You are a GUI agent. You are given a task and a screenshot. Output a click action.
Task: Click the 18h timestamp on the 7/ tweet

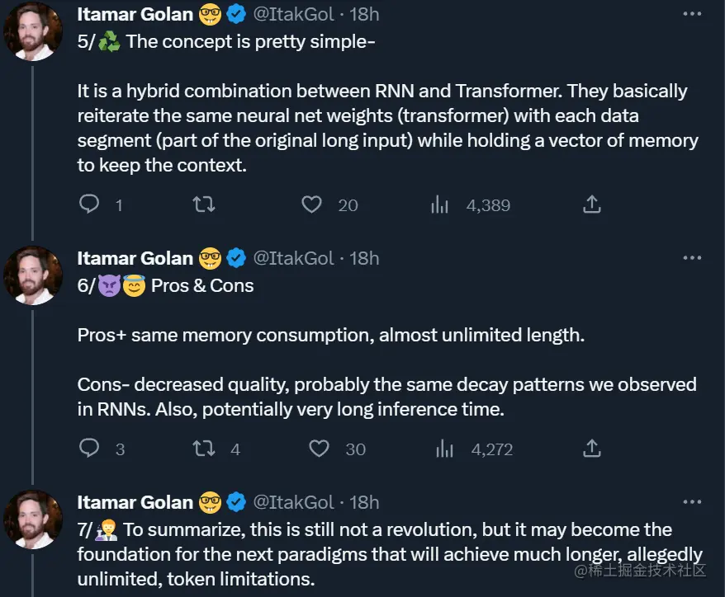(364, 502)
